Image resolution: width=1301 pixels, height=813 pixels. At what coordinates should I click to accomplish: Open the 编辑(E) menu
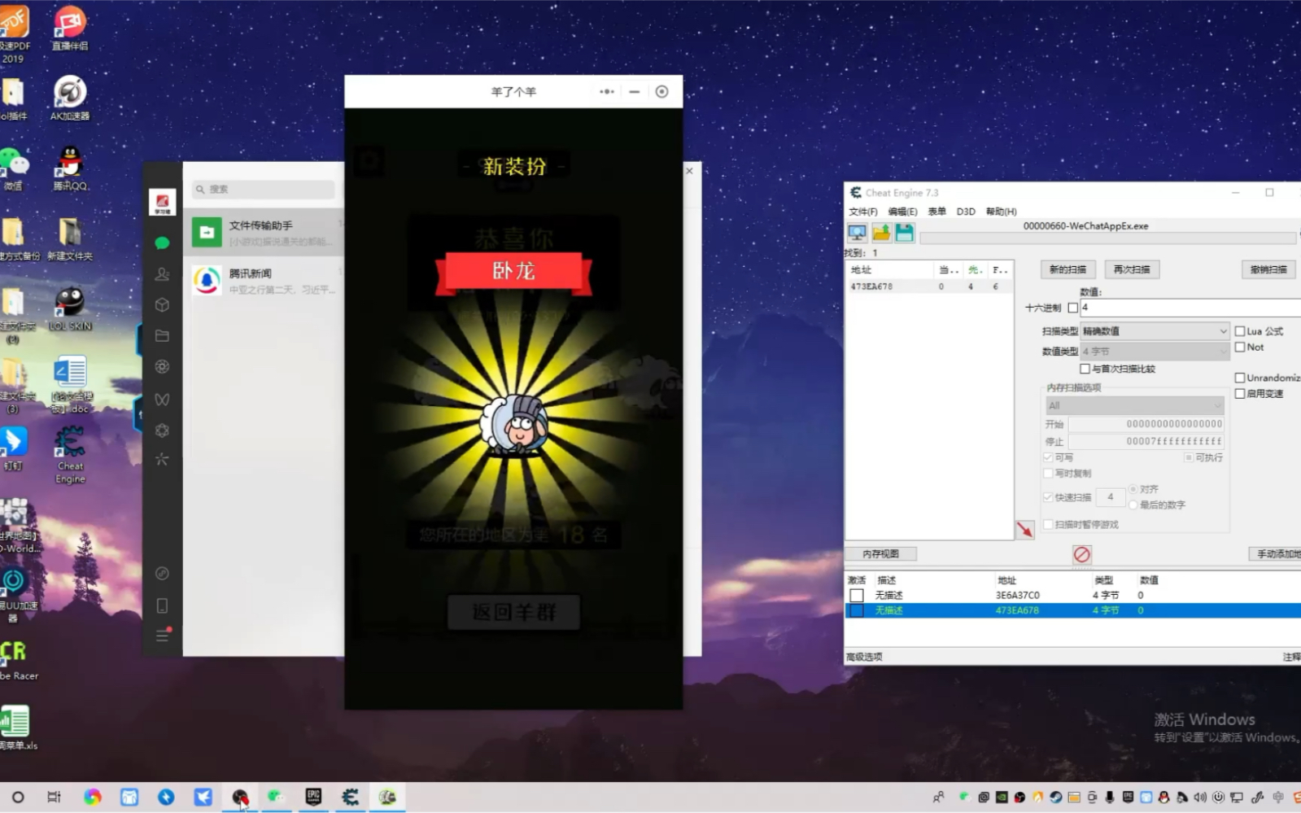pyautogui.click(x=902, y=212)
